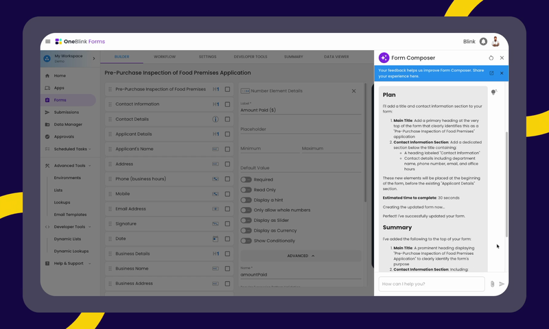The image size is (549, 329).
Task: Click the Contact Information H1 icon
Action: (216, 104)
